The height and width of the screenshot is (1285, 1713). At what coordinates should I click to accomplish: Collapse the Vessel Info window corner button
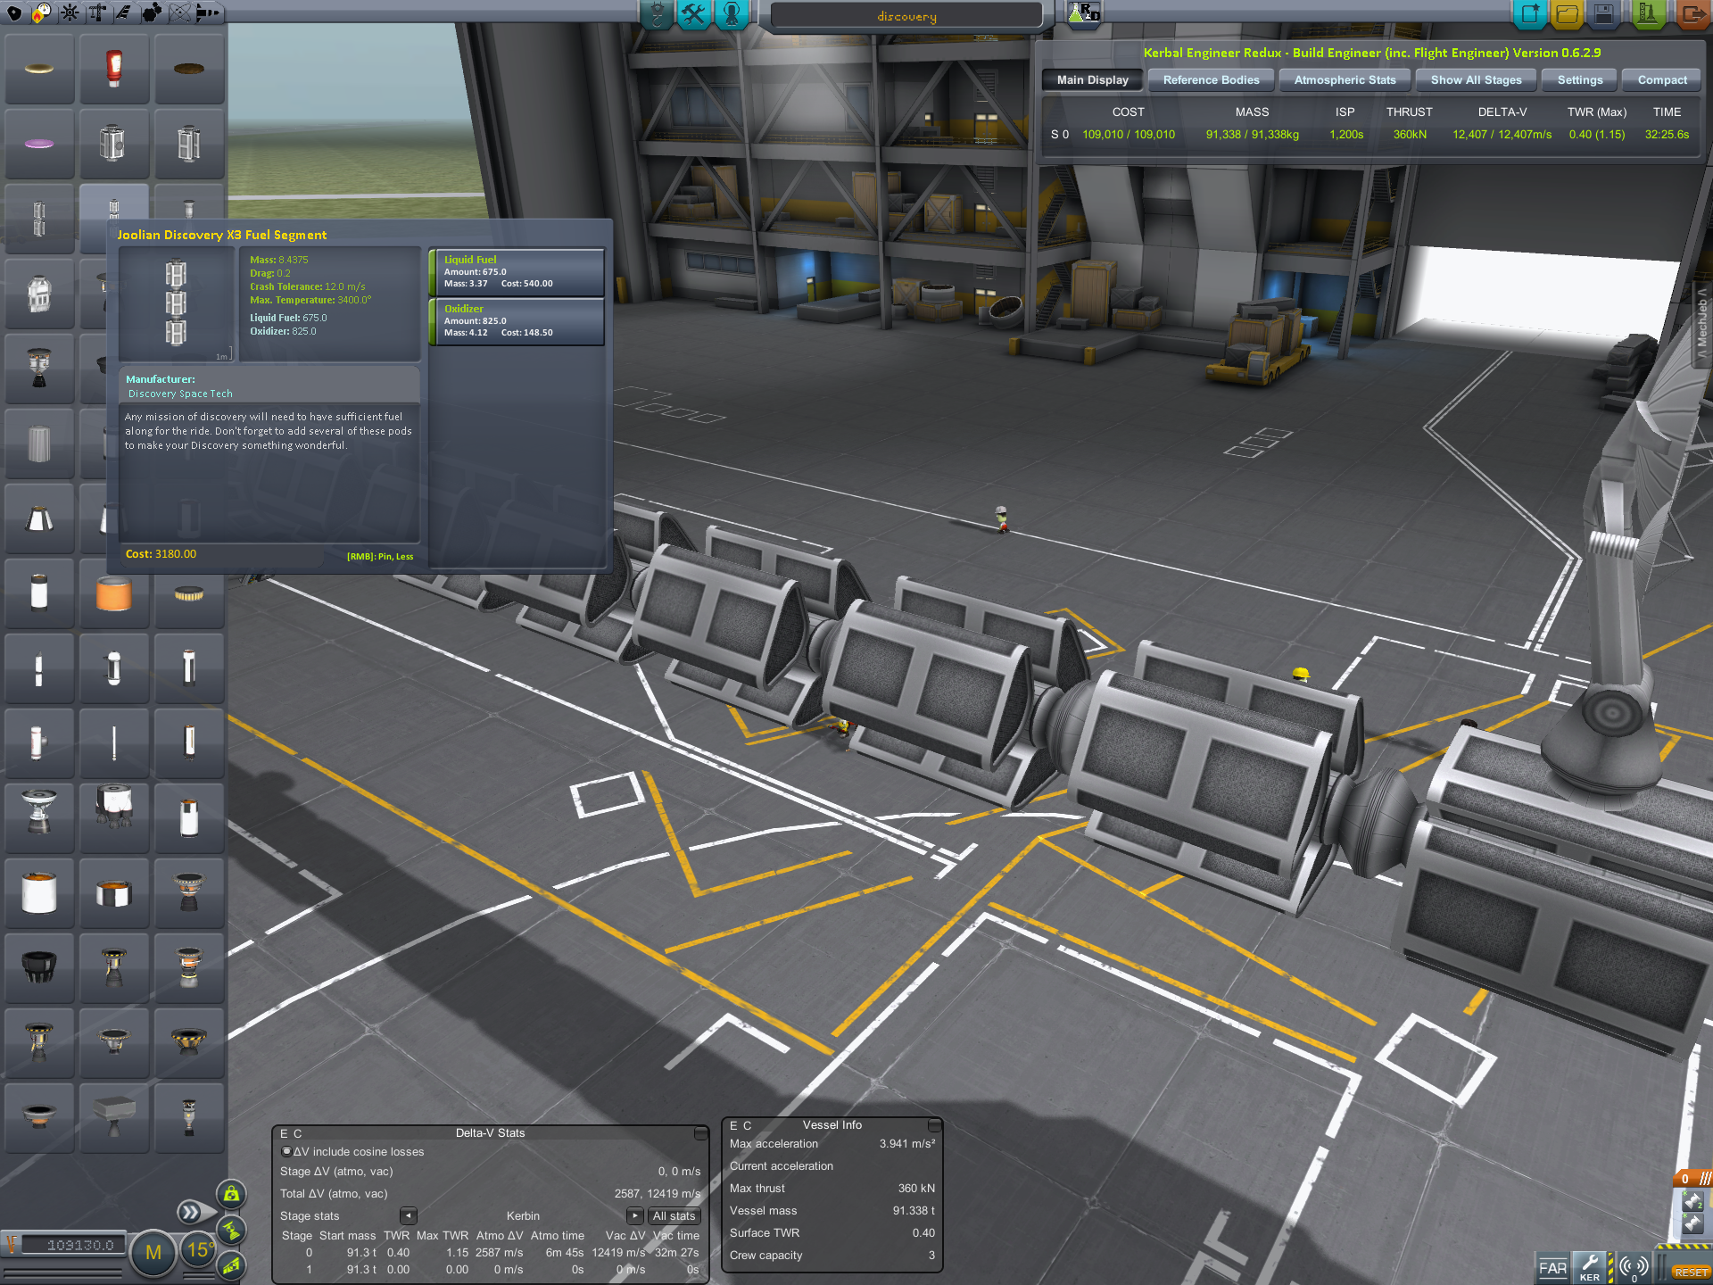pyautogui.click(x=934, y=1125)
